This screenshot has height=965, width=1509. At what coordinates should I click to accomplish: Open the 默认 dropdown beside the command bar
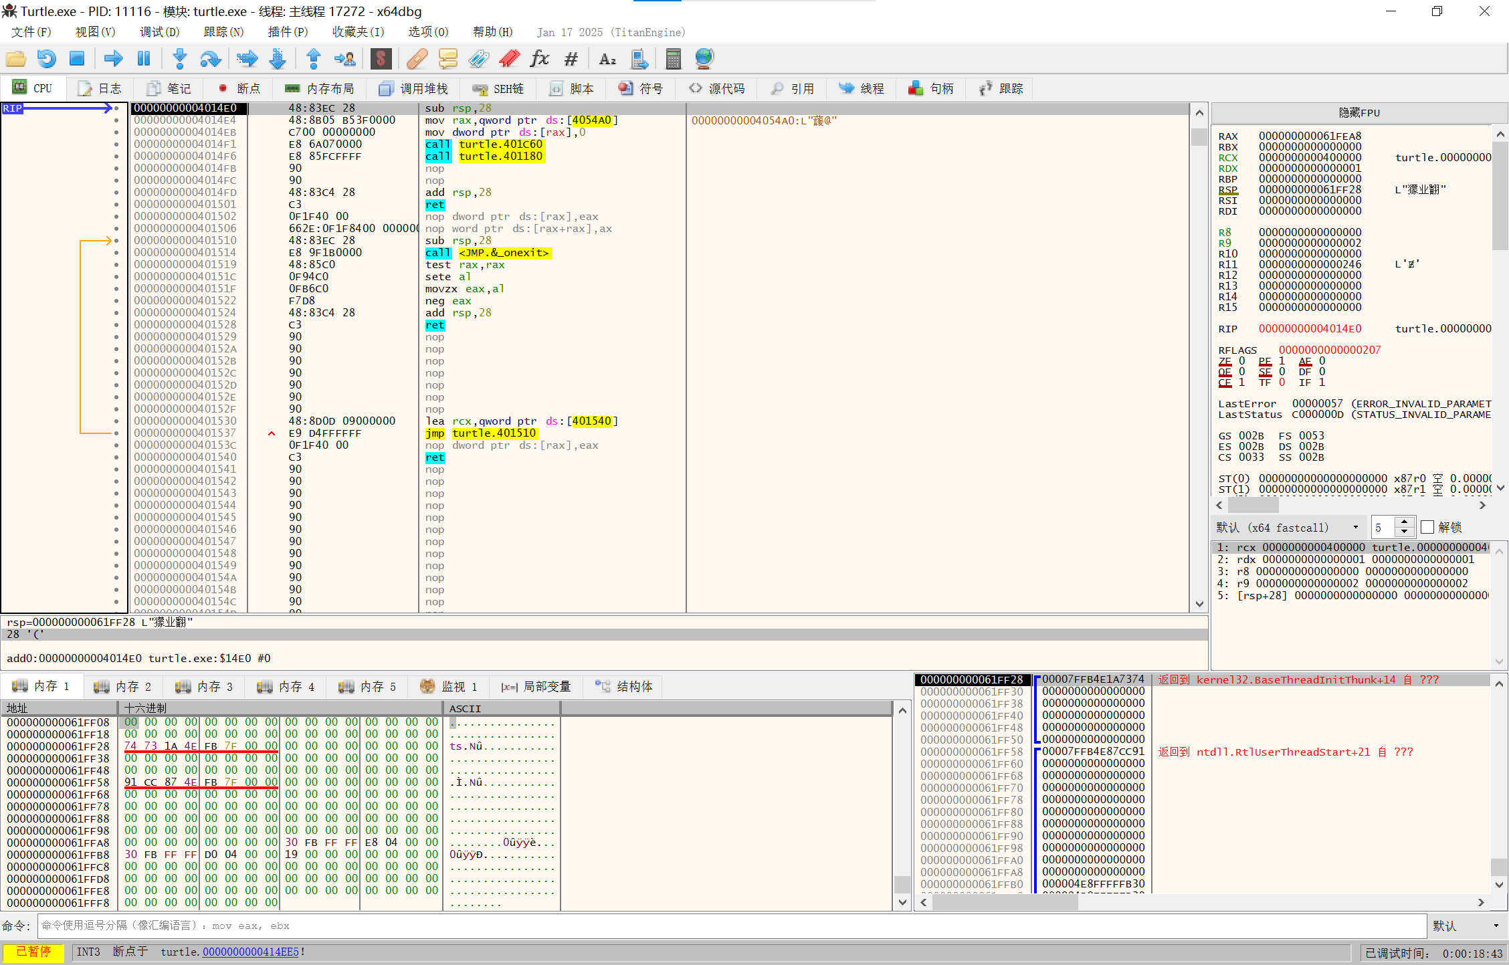pyautogui.click(x=1467, y=926)
